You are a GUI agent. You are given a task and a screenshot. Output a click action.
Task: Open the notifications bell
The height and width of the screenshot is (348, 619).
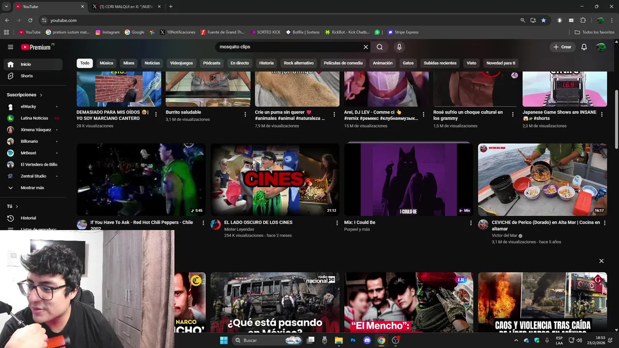click(584, 47)
